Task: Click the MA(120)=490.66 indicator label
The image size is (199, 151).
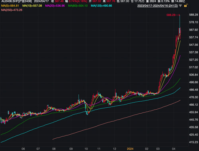Action: click(101, 6)
